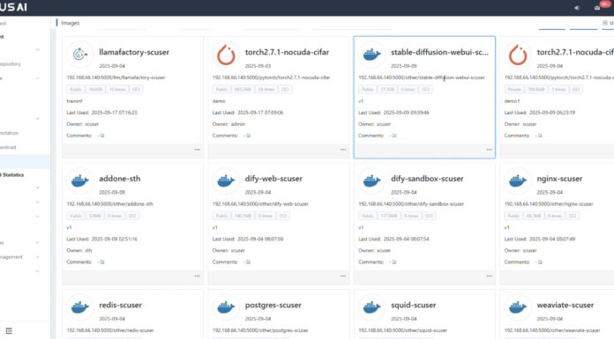Click the nginx-scuser Docker icon
Image resolution: width=614 pixels, height=339 pixels.
point(518,181)
